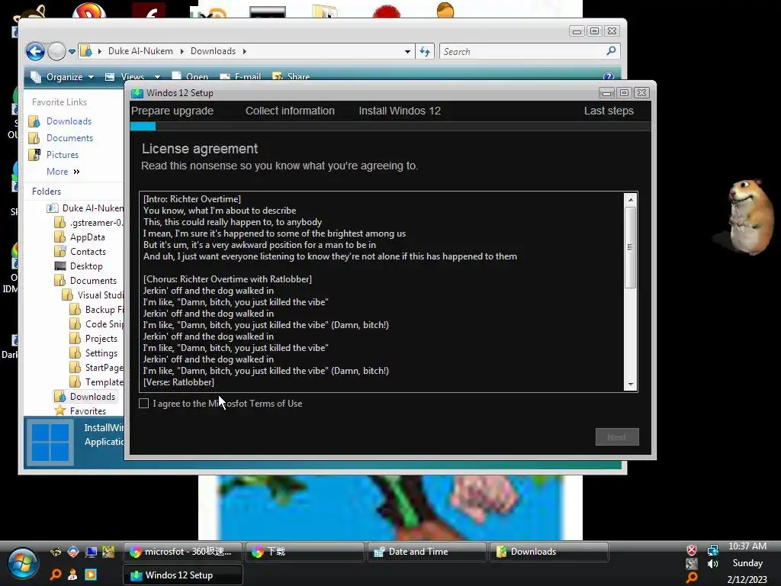
Task: Click the Open toolbar button in Explorer
Action: pos(190,77)
